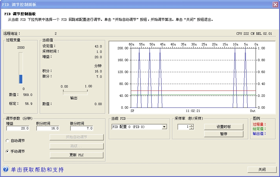The height and width of the screenshot is (177, 280).
Task: Click the current 积分 16.0 value
Action: point(98,71)
